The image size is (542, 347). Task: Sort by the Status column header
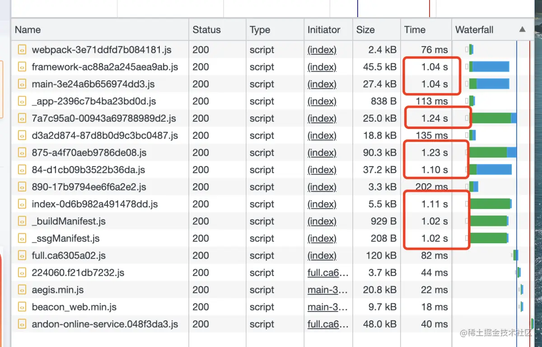[x=217, y=30]
